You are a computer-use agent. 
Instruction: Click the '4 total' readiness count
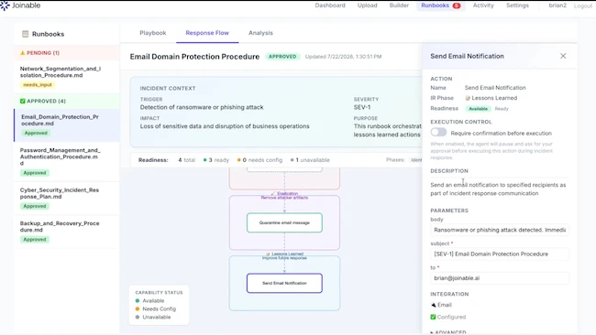coord(187,160)
